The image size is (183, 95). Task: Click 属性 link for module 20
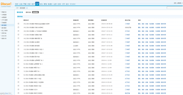pyautogui.click(x=139, y=24)
